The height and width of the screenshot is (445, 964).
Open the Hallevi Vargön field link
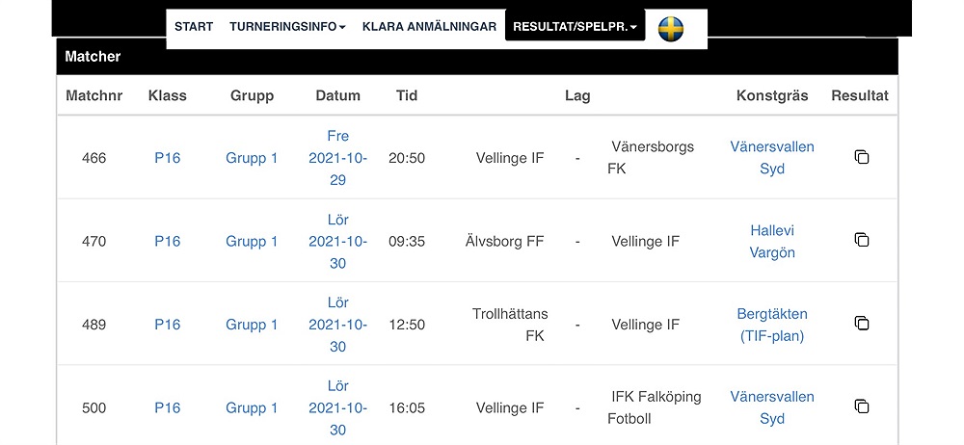click(772, 242)
